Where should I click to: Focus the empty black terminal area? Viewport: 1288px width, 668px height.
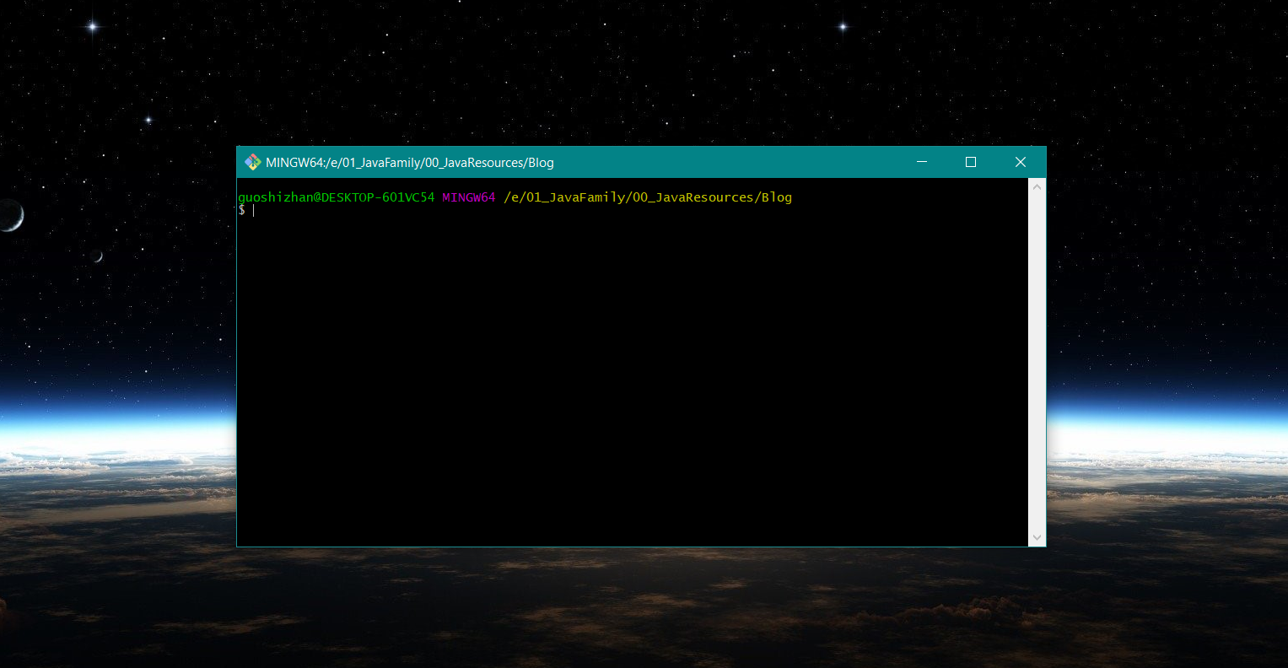[x=633, y=380]
